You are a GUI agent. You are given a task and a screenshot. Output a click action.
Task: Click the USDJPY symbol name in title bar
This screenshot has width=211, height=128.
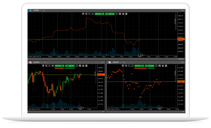[116, 62]
